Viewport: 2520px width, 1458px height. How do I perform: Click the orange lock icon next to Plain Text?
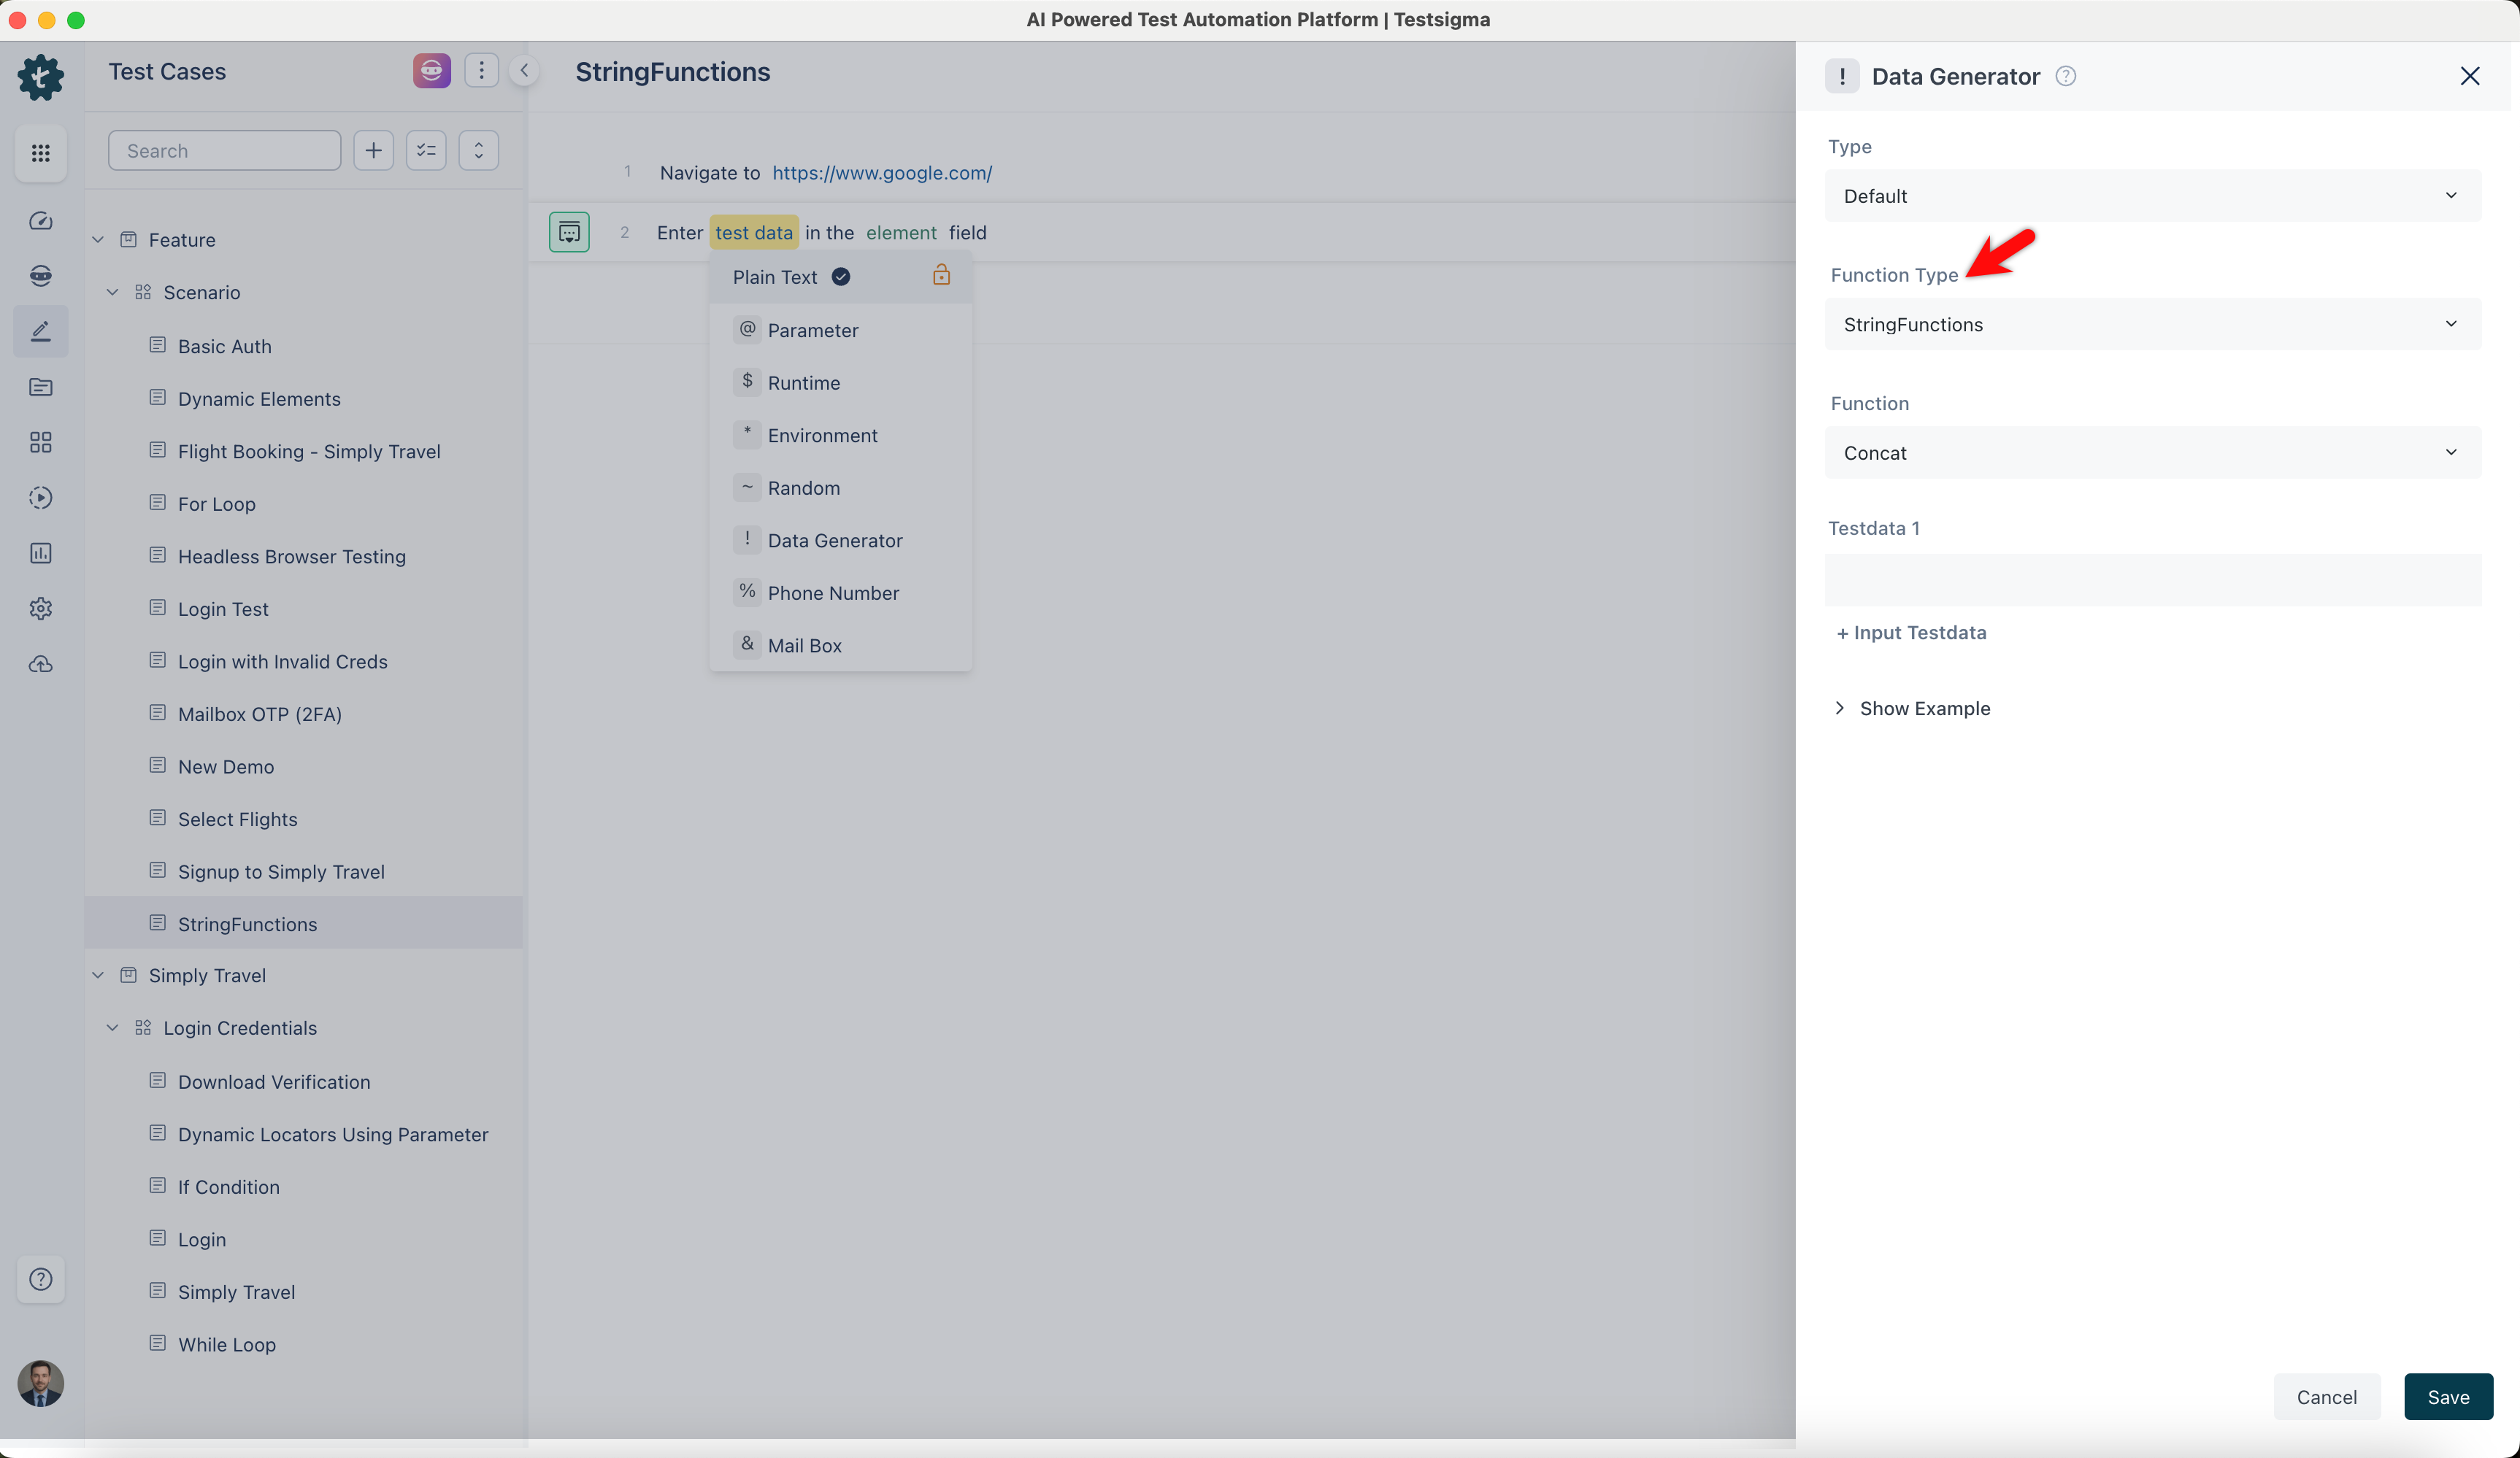941,275
